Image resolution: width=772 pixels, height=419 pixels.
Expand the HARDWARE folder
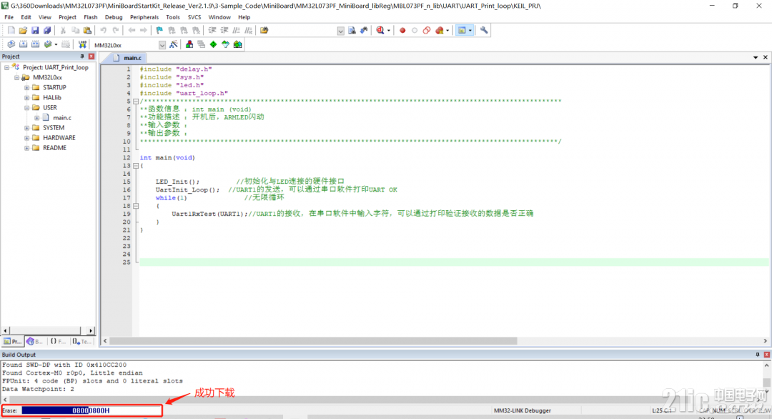click(26, 138)
